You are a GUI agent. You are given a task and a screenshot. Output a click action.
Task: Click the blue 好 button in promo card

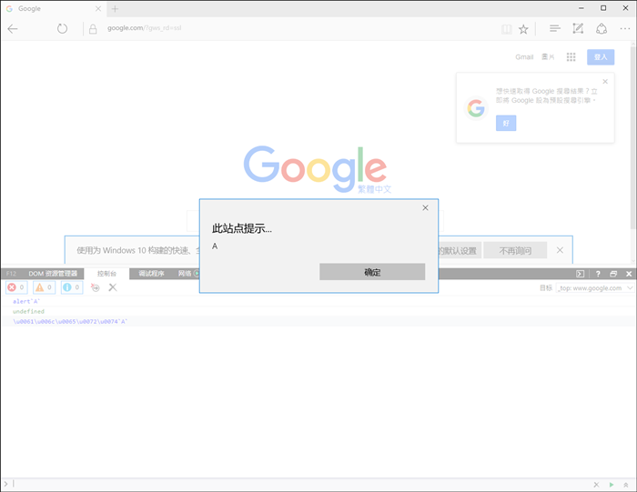click(506, 123)
